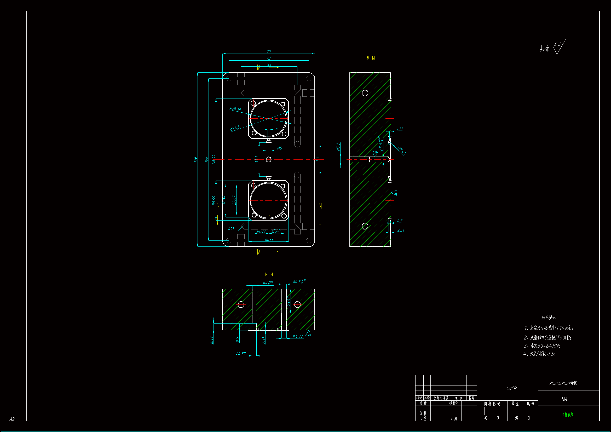Click the 40CR material cell
The image size is (611, 432).
point(511,388)
